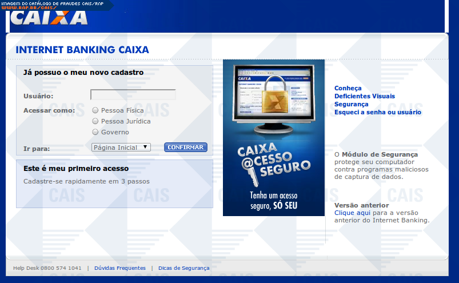Click the CAIXA logo in header
The width and height of the screenshot is (459, 283).
[x=49, y=19]
